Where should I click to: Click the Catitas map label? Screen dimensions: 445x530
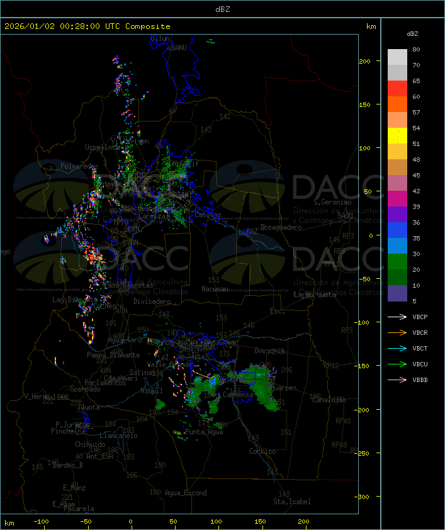click(x=208, y=215)
